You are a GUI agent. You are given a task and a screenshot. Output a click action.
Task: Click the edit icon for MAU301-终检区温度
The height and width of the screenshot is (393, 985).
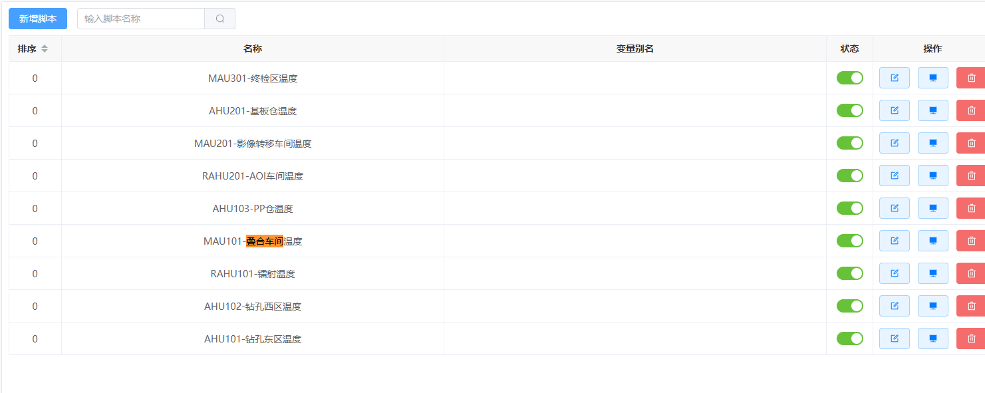point(895,78)
